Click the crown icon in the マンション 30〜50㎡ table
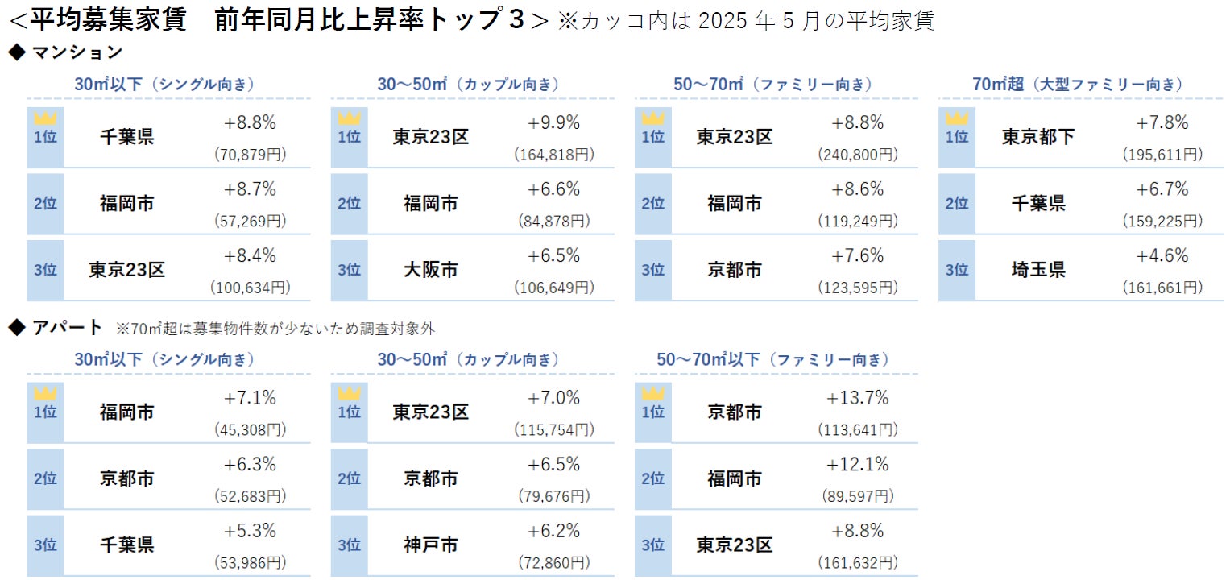Viewport: 1230px width, 580px height. [349, 118]
